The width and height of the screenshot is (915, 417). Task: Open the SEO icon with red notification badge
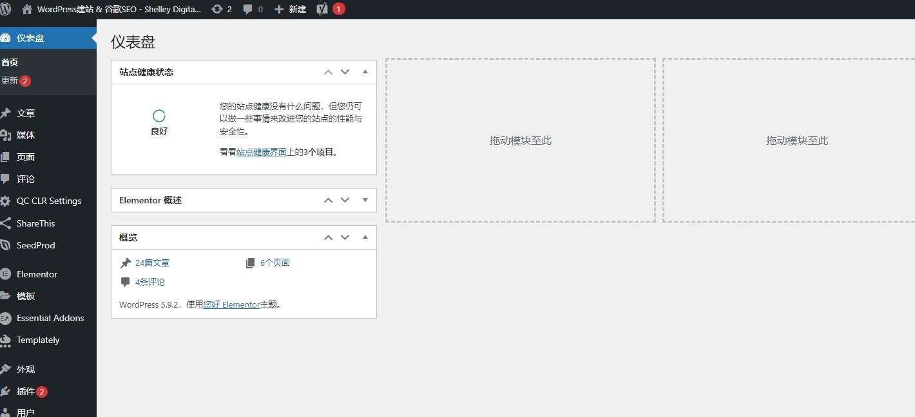pos(322,9)
